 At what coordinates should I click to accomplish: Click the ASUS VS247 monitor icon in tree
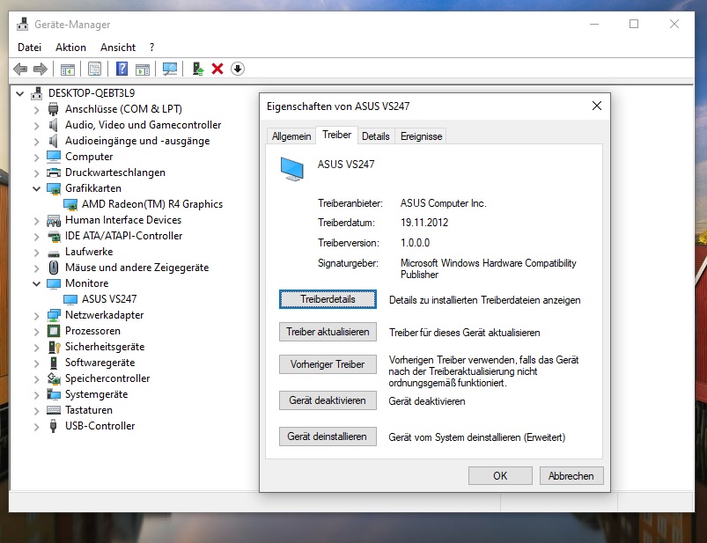pyautogui.click(x=70, y=299)
